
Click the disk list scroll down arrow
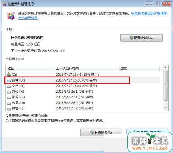(166, 108)
